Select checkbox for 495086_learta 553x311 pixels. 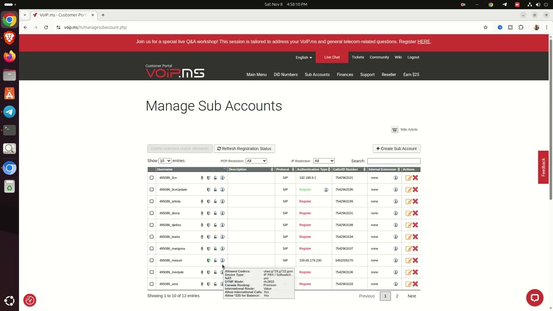coord(152,237)
